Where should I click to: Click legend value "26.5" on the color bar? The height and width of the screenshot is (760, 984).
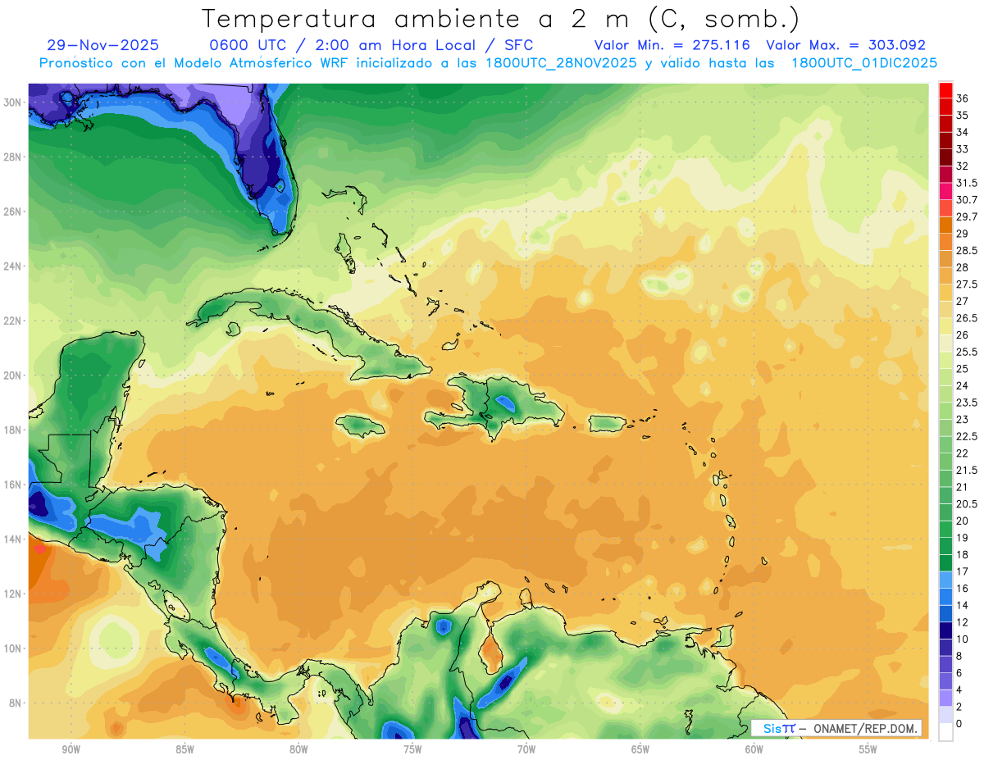[967, 318]
